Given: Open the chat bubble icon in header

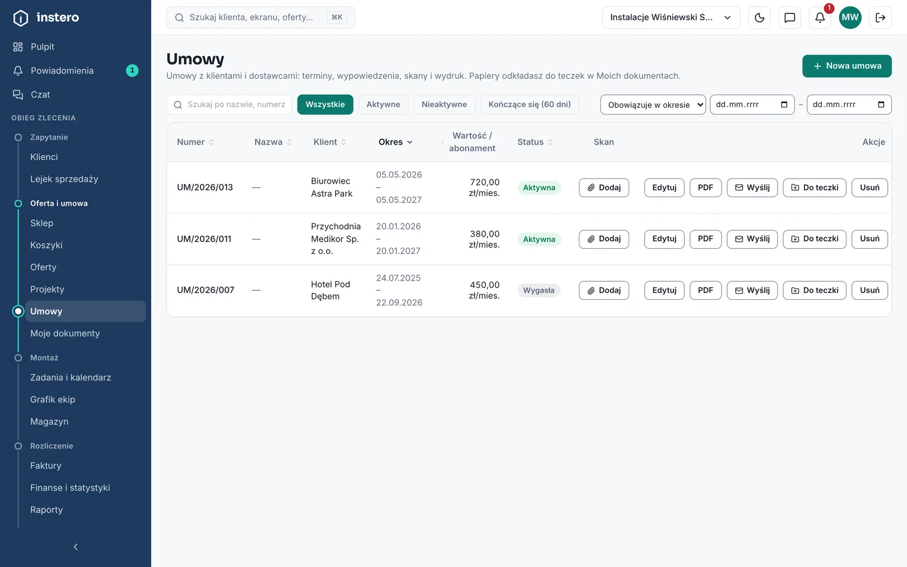Looking at the screenshot, I should [790, 18].
